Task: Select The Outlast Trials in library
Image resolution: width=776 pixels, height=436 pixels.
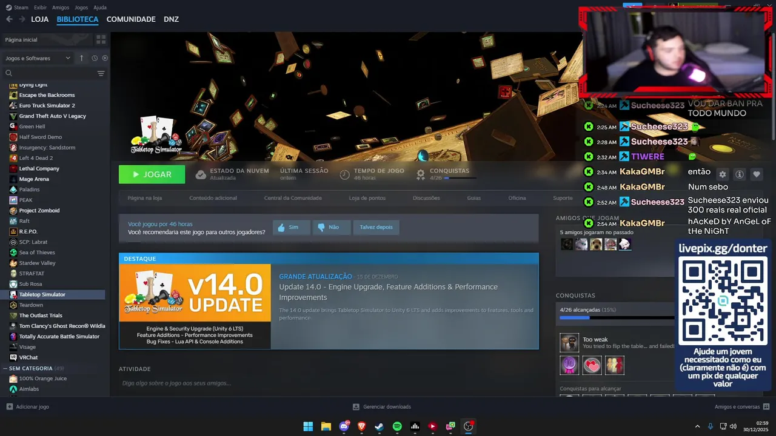Action: 41,315
